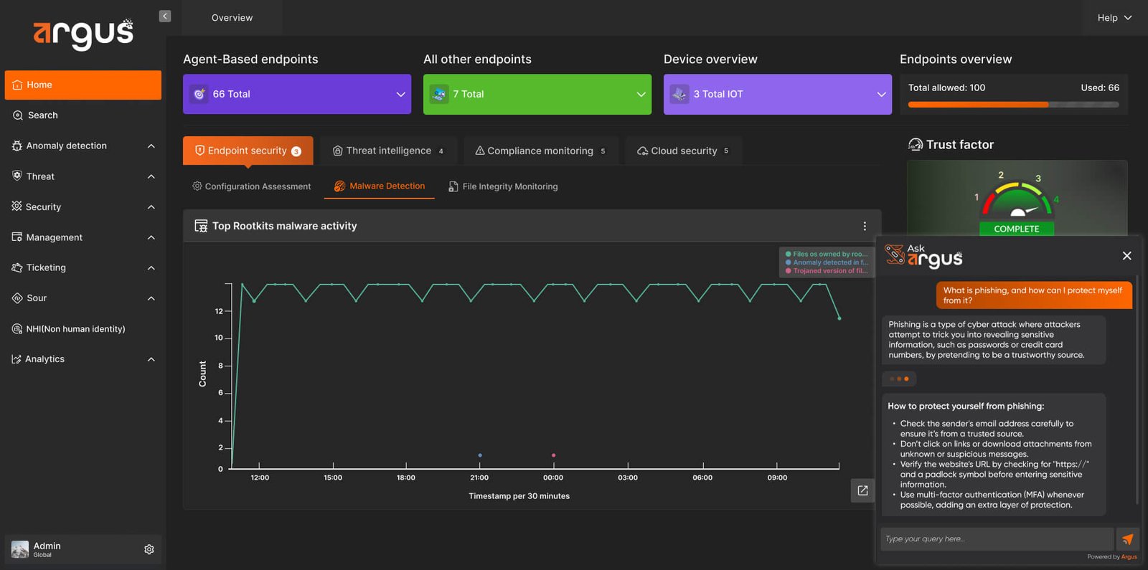Click the endpoints usage progress bar
The width and height of the screenshot is (1148, 570).
[x=1013, y=105]
